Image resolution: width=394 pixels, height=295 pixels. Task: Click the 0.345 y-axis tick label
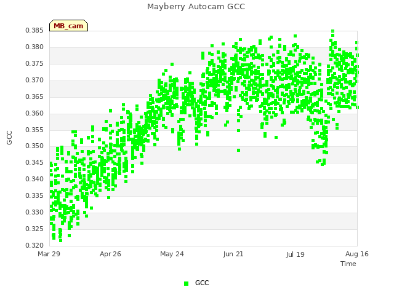pos(34,162)
